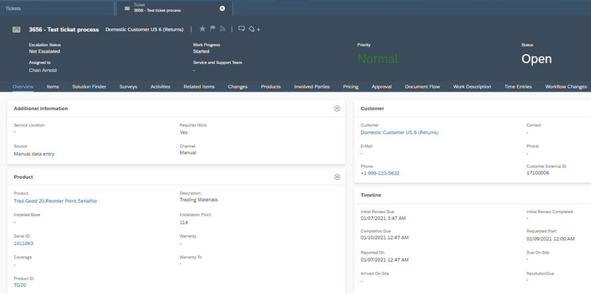Open the Solution Finder tab
Viewport: 591px width, 293px height.
(x=89, y=87)
